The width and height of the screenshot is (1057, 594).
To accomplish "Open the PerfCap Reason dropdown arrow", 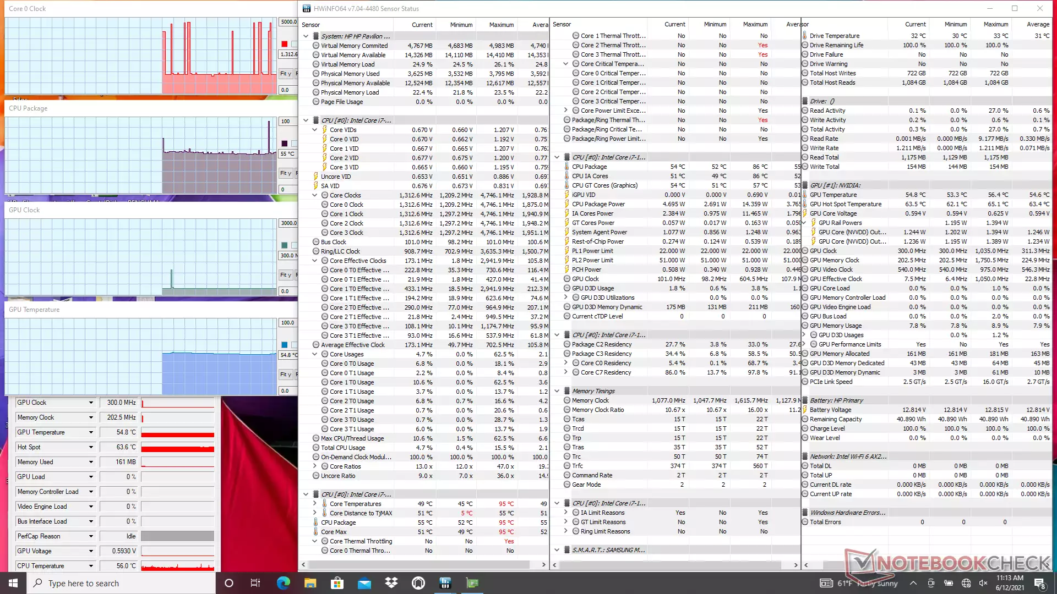I will (91, 536).
